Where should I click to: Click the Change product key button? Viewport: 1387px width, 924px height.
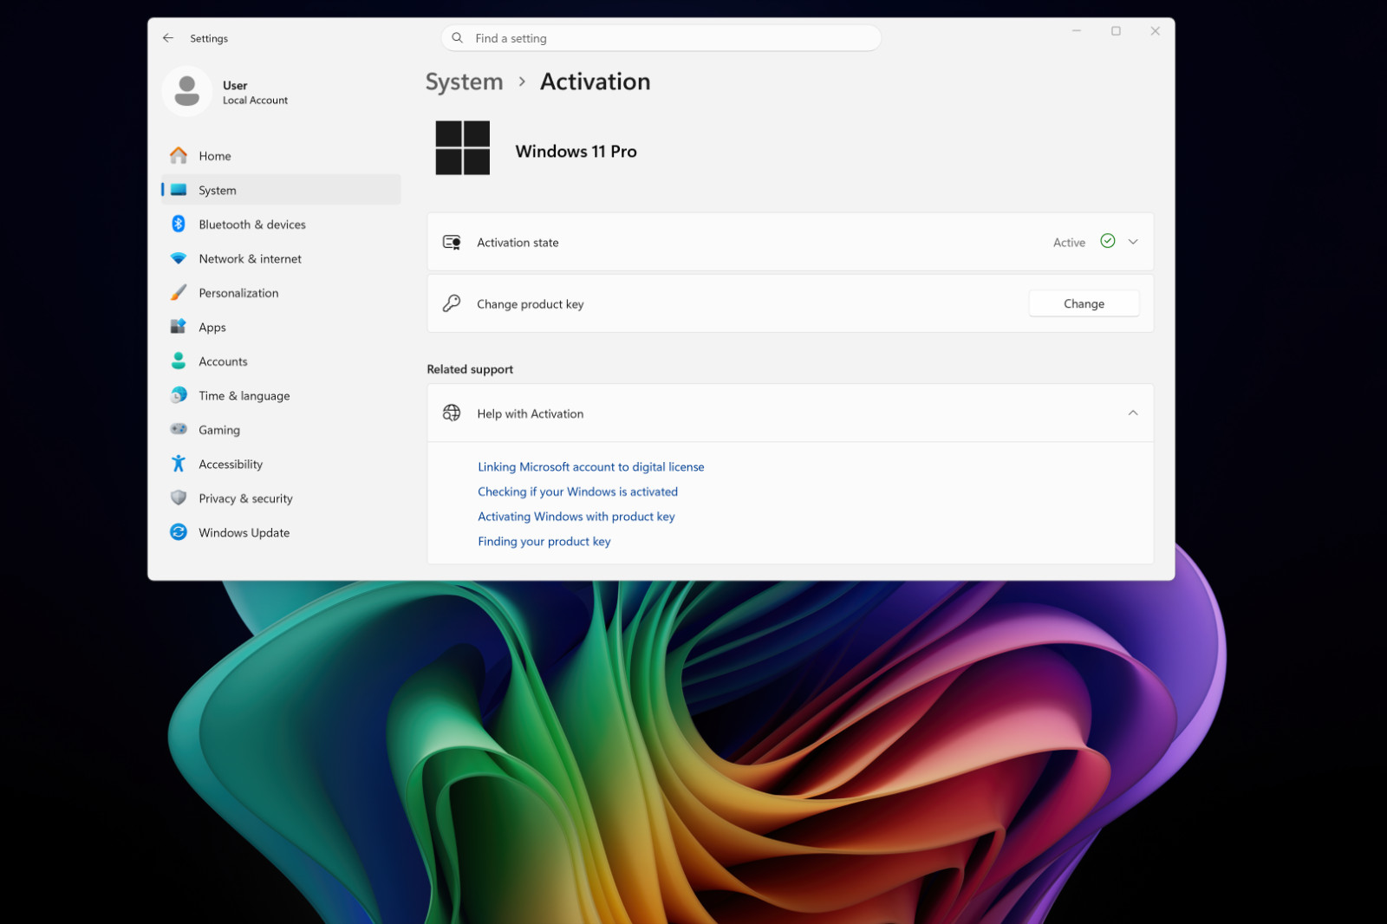coord(1084,303)
